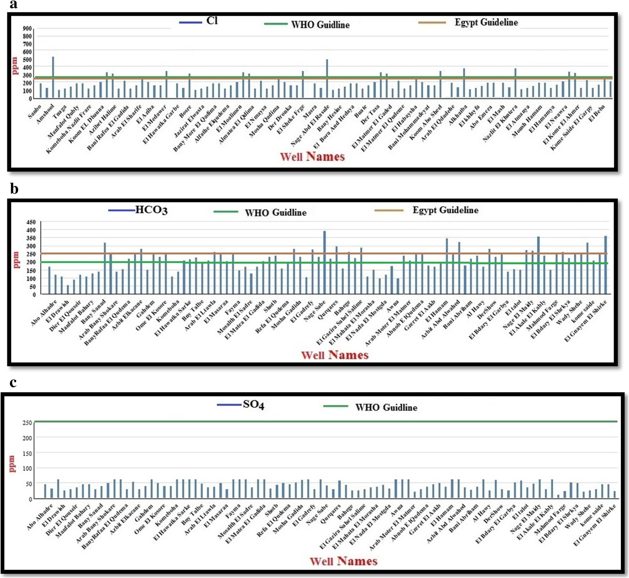Click the 'Monsh Hamam' well label
This screenshot has width=629, height=578.
[526, 121]
